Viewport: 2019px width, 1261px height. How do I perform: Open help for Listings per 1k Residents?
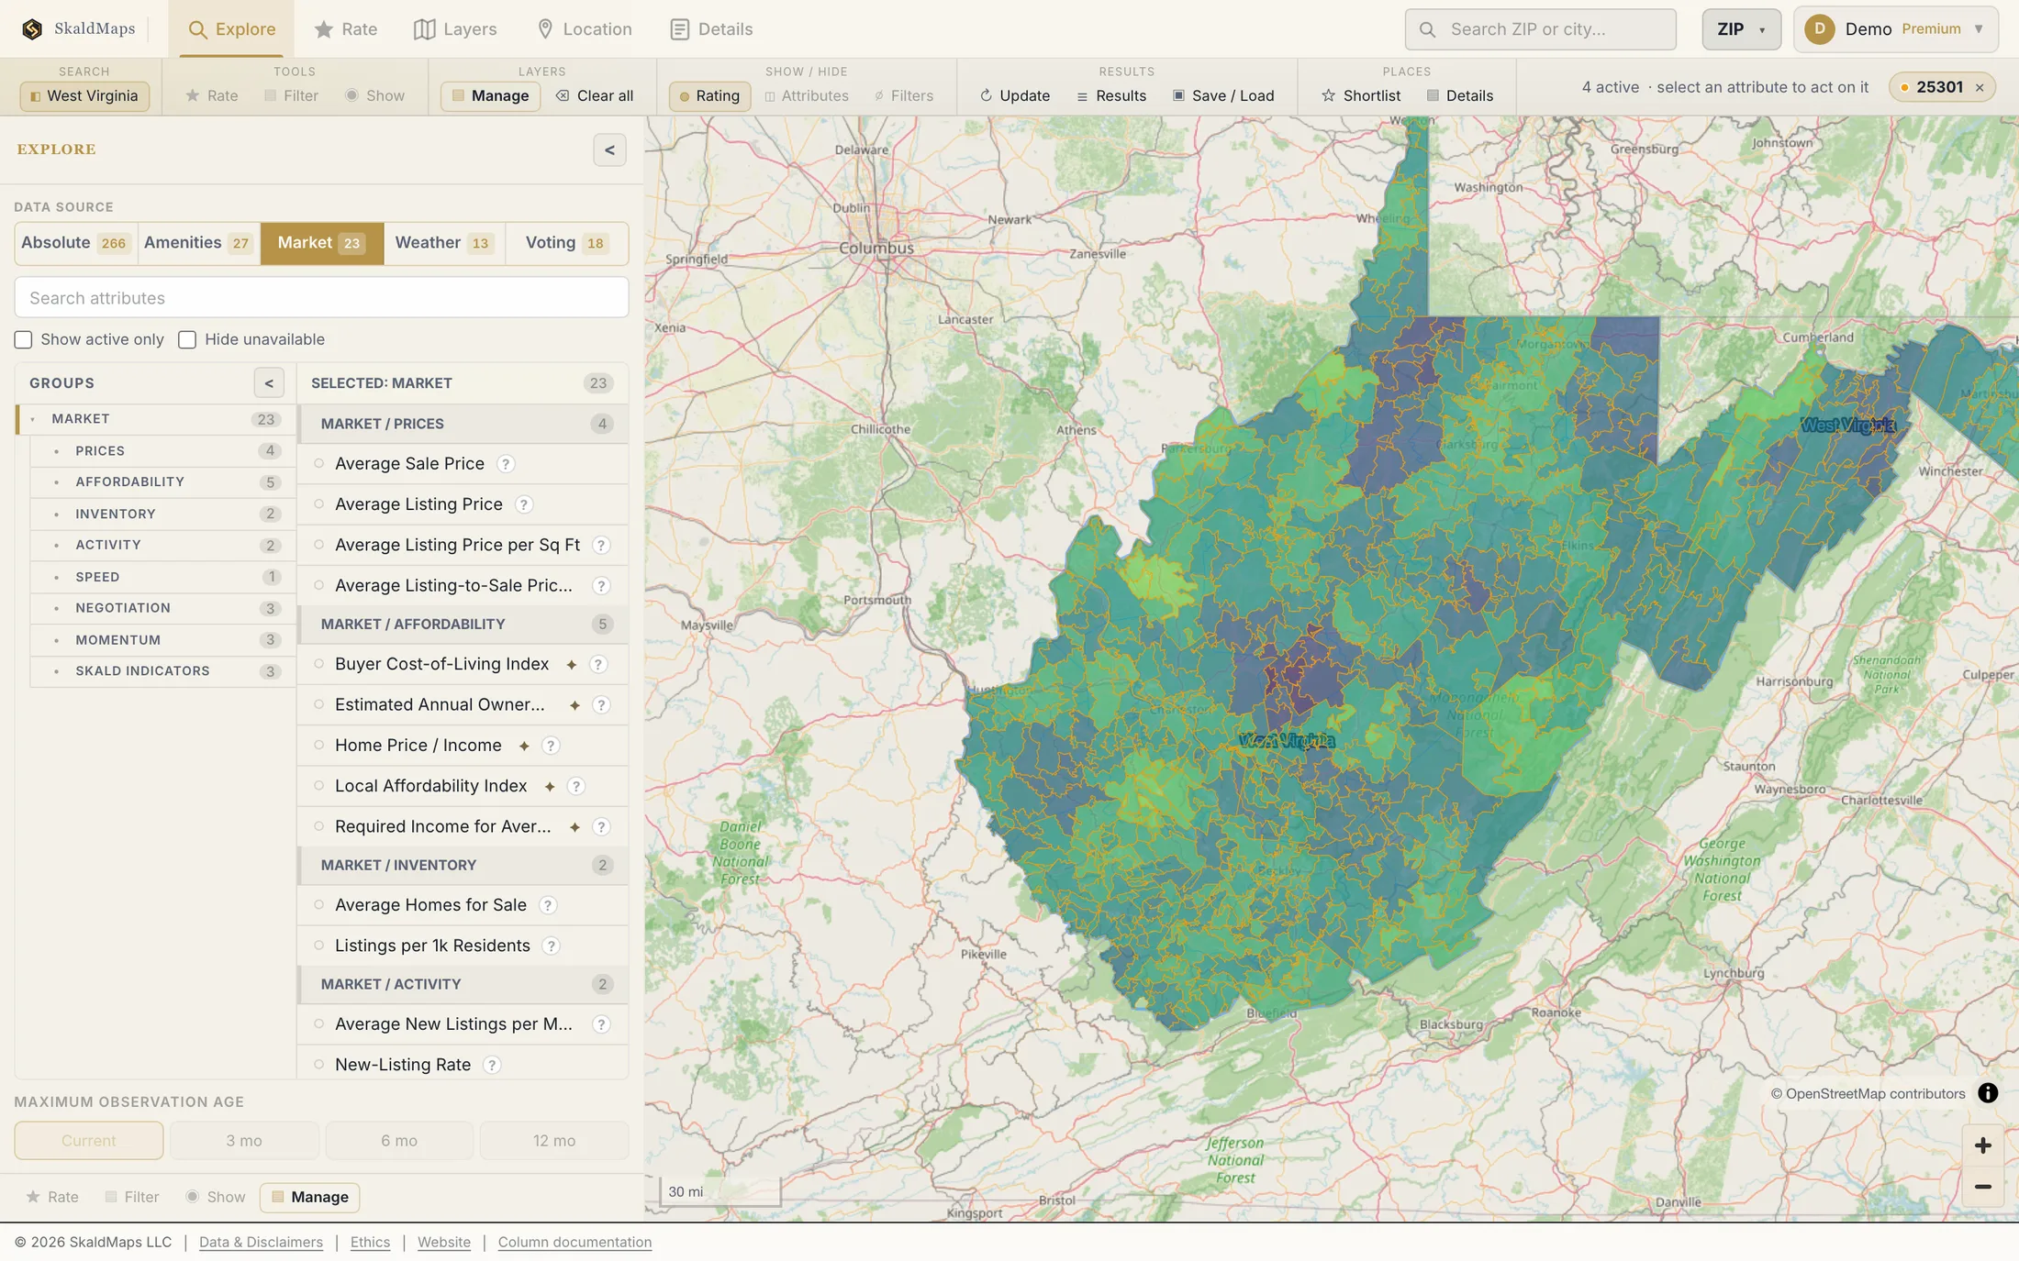[x=552, y=946]
